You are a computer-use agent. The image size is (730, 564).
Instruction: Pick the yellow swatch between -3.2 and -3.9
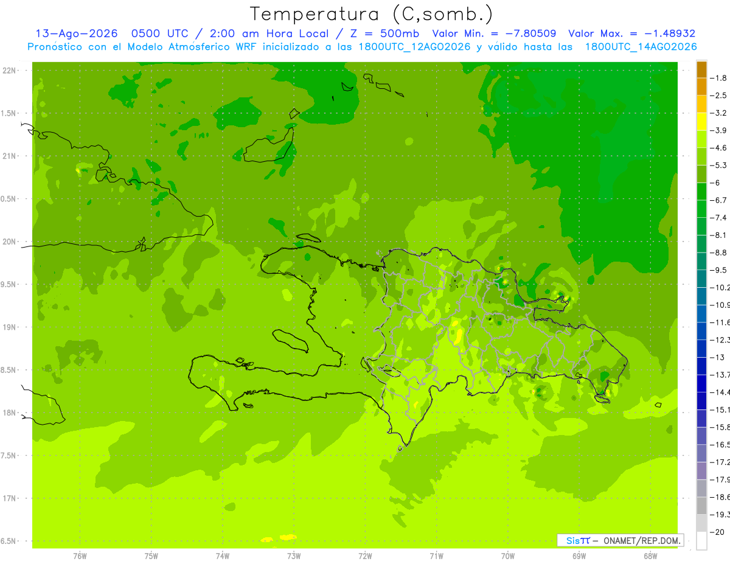[701, 122]
